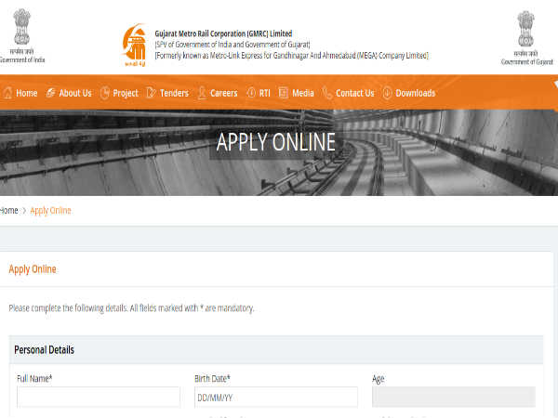The height and width of the screenshot is (418, 558).
Task: Click the Apply Online breadcrumb link
Action: click(x=50, y=211)
